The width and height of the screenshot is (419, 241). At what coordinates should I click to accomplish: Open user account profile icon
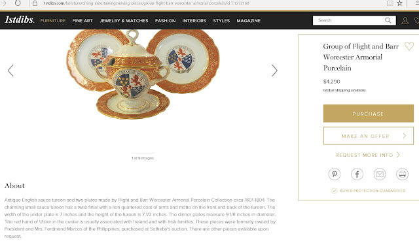(405, 20)
